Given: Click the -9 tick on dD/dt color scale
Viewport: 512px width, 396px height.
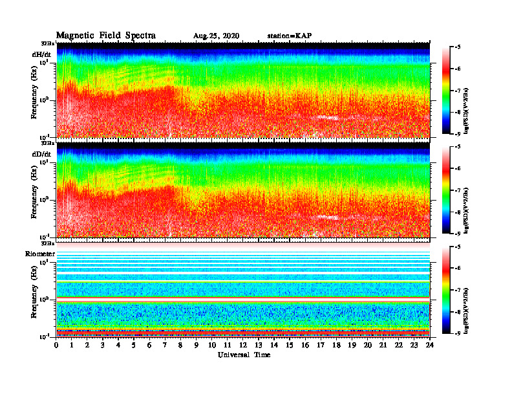Looking at the screenshot, I should click(456, 234).
